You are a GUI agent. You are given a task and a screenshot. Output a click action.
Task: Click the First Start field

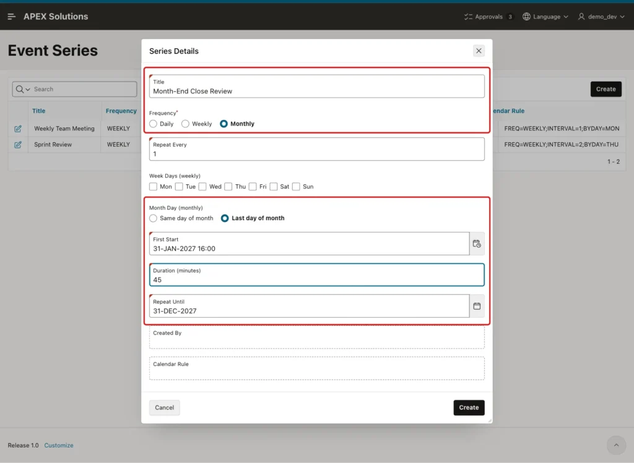coord(310,244)
